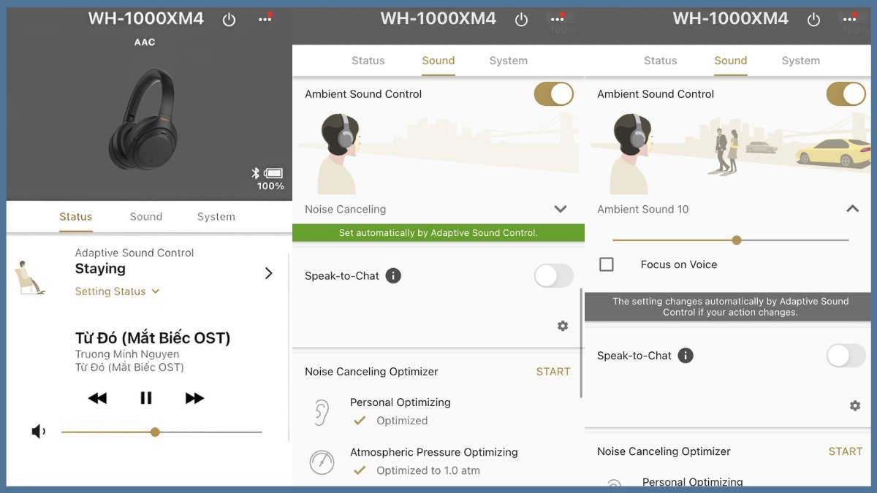The image size is (877, 493).
Task: Start the Noise Canceling Optimizer in the right panel
Action: [846, 451]
